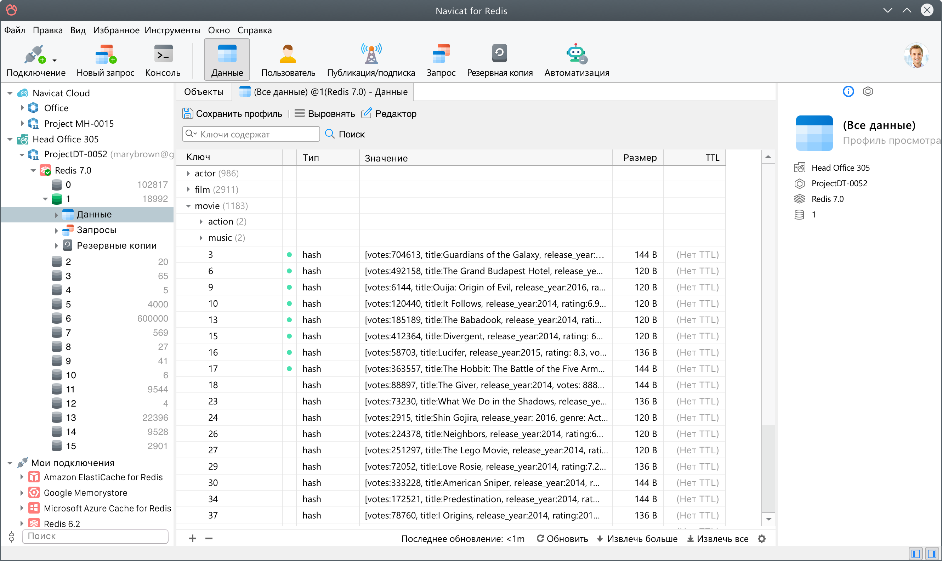
Task: Create a new query from toolbar
Action: tap(105, 61)
